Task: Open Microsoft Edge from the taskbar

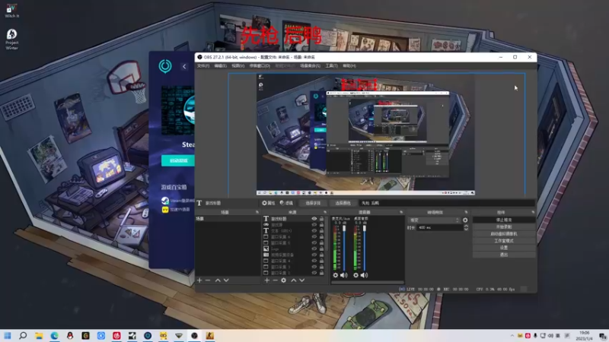Action: 54,335
